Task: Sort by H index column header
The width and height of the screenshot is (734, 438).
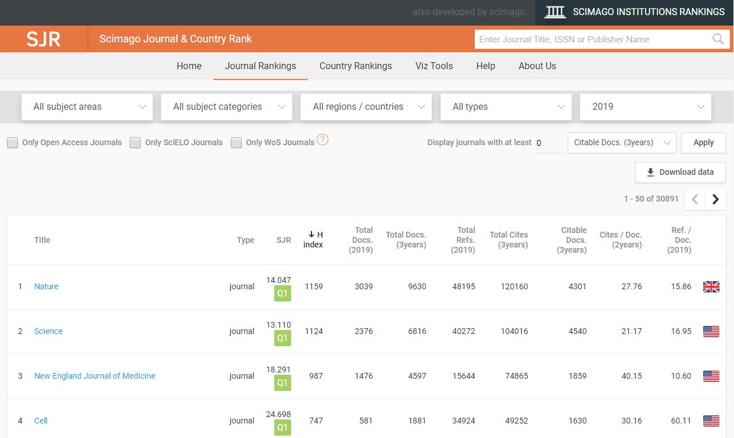Action: coord(313,240)
